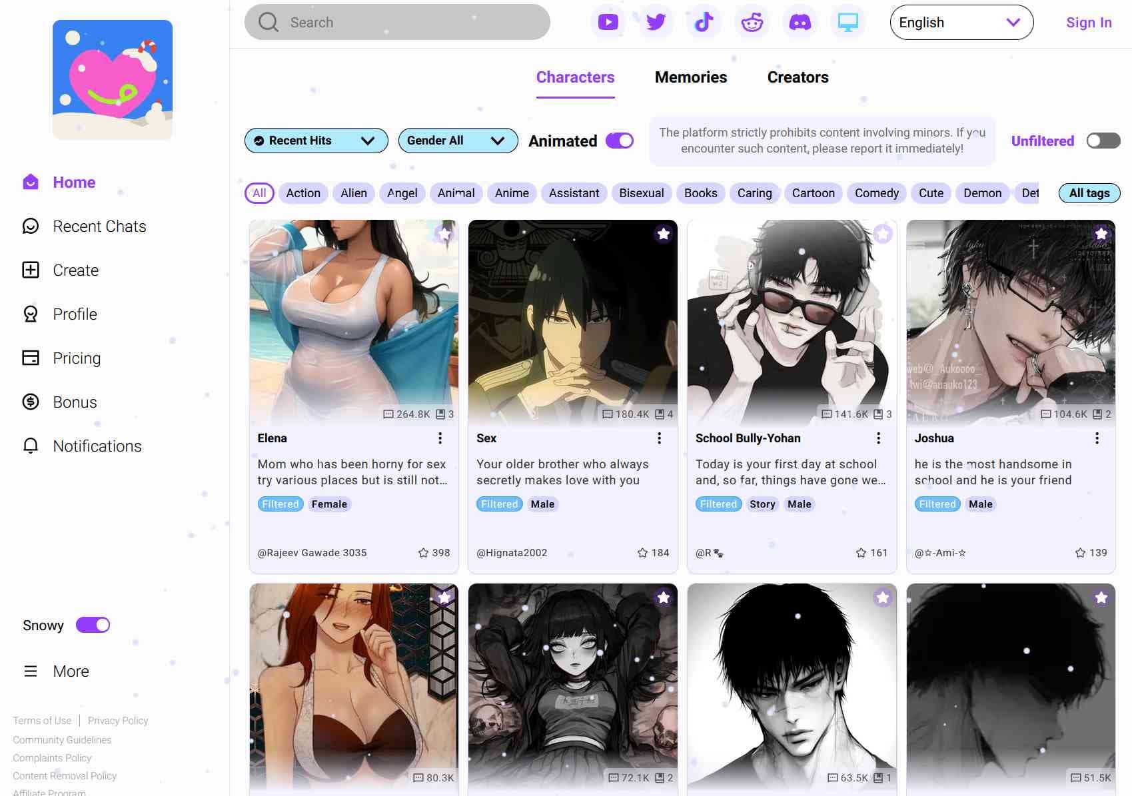
Task: Open the TikTok icon
Action: pyautogui.click(x=703, y=22)
